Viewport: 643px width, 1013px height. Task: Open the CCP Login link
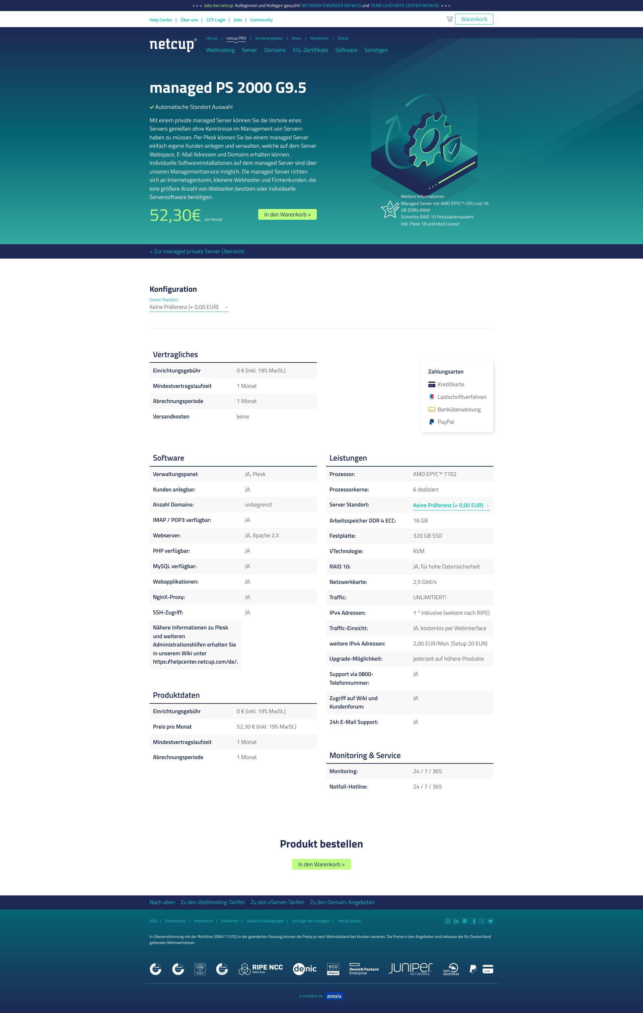pyautogui.click(x=216, y=20)
